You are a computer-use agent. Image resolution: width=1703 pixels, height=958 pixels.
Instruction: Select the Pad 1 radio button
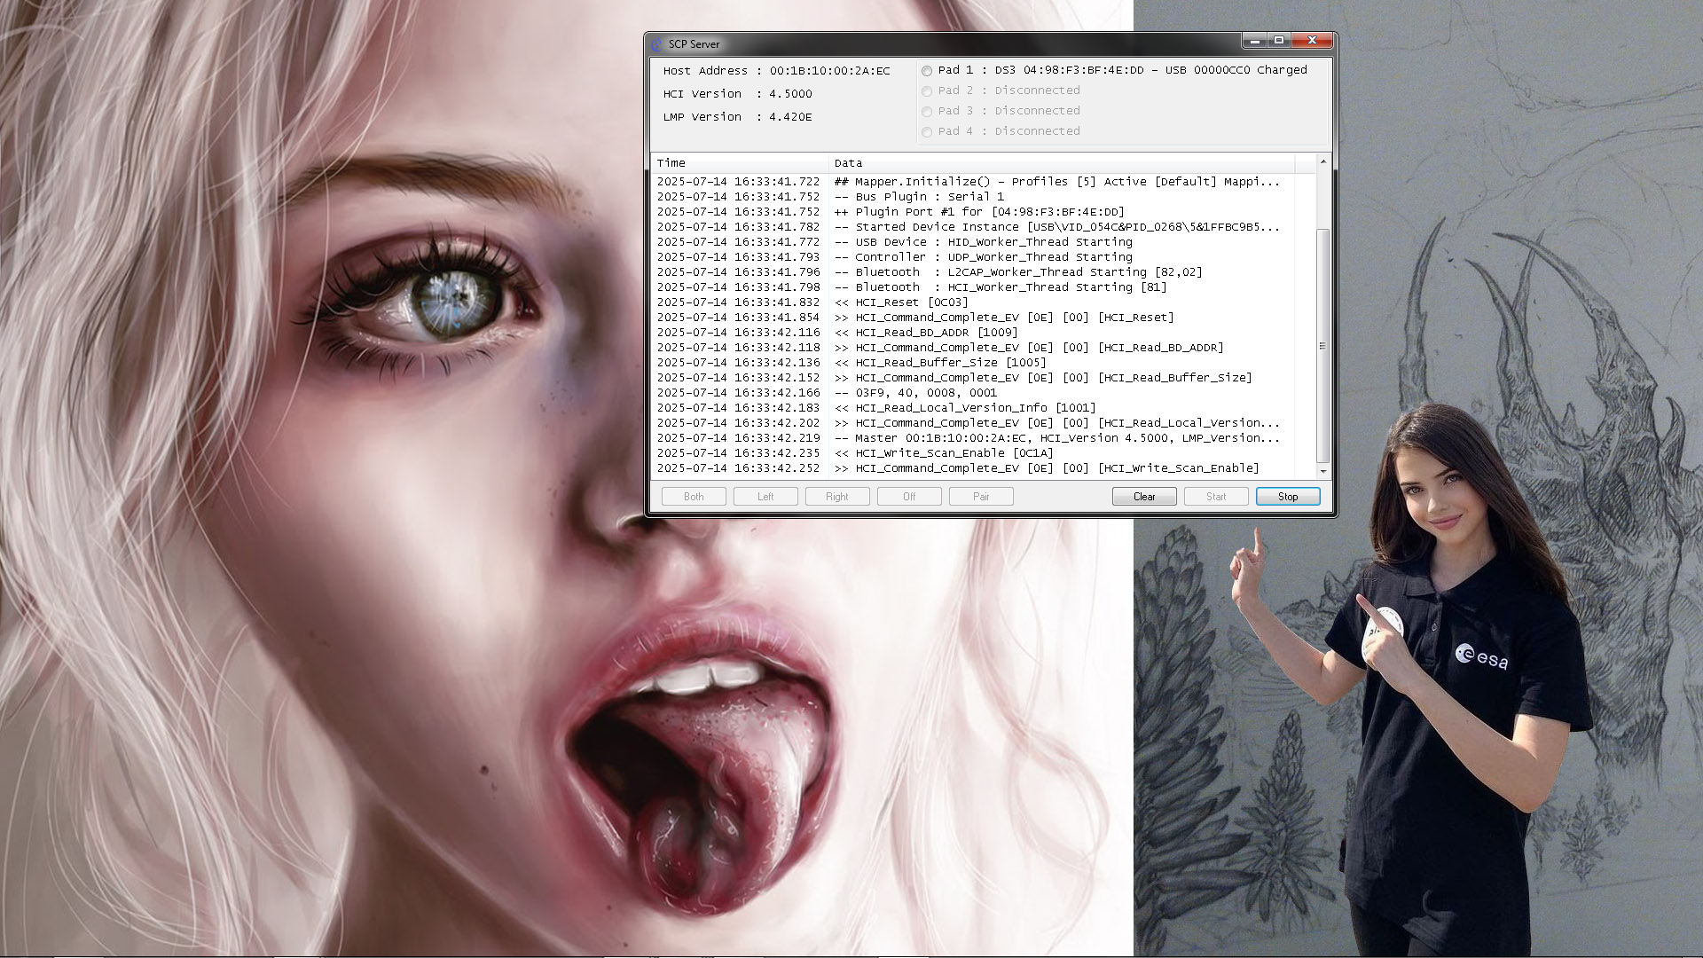coord(927,71)
